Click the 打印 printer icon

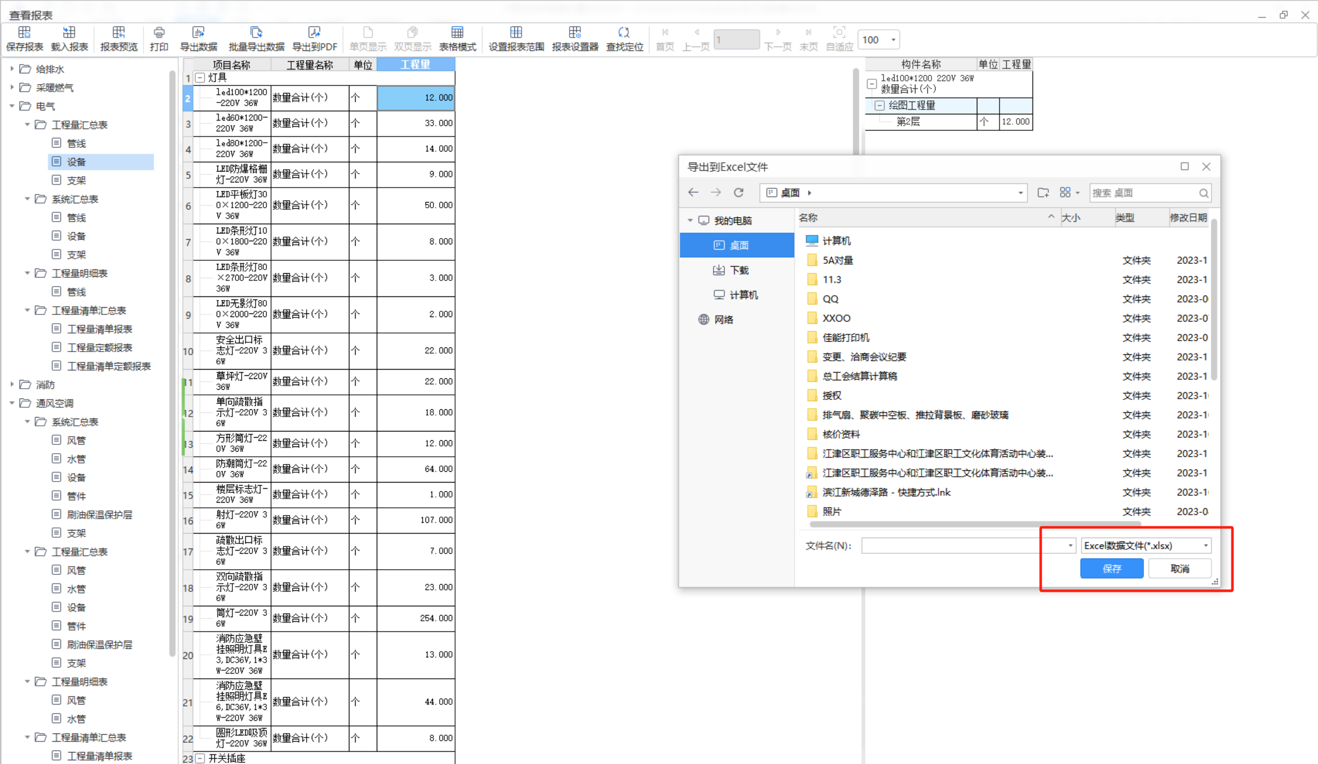[159, 39]
